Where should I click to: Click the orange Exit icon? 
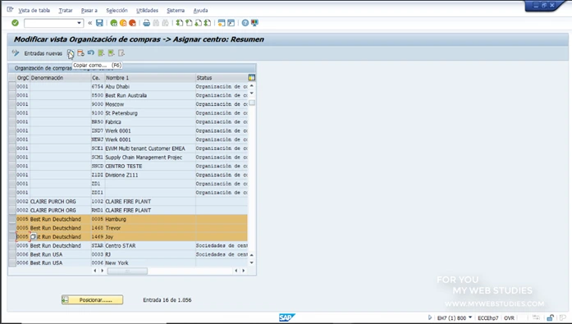123,23
